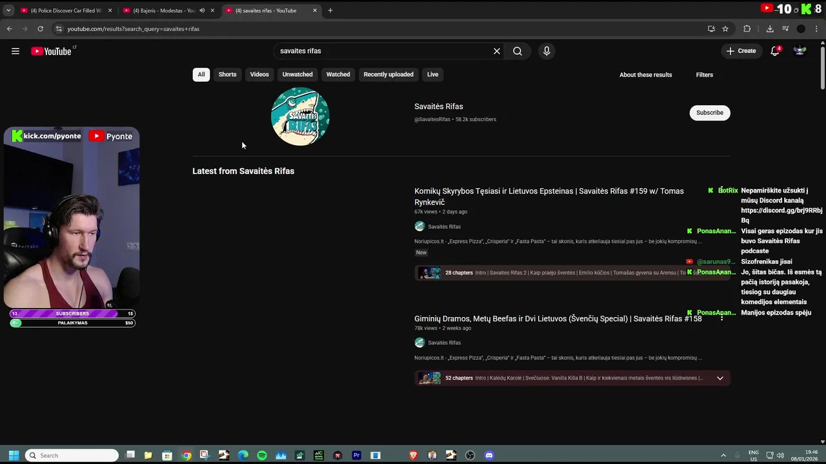Open File Explorer from the taskbar
826x464 pixels.
(x=148, y=455)
